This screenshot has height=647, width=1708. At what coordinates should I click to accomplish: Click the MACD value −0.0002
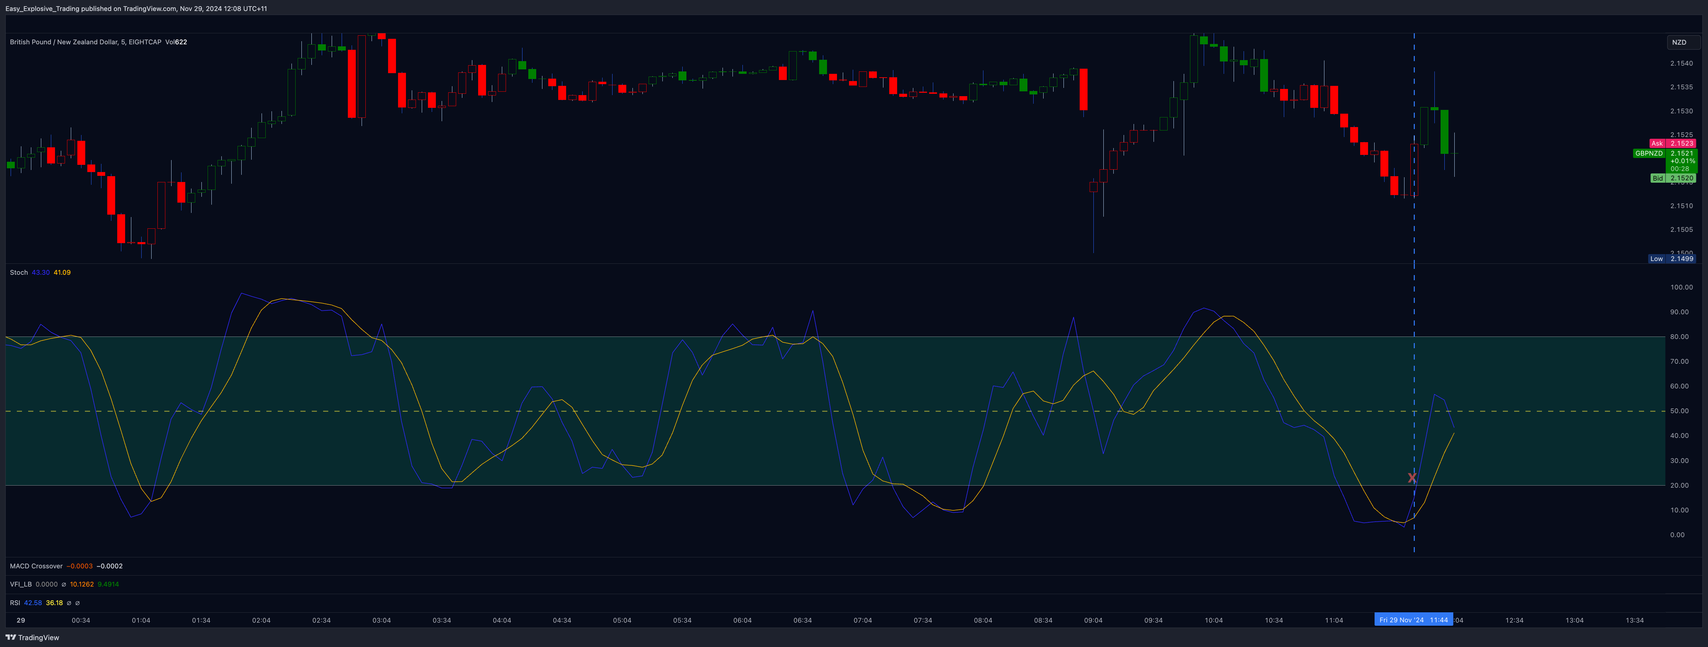click(109, 566)
